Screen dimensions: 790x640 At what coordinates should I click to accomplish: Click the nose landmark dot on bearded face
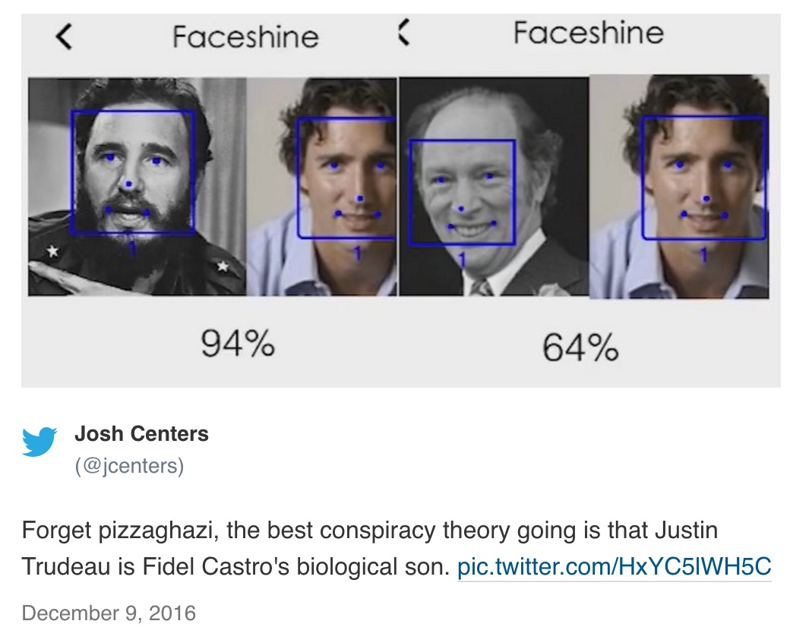129,184
